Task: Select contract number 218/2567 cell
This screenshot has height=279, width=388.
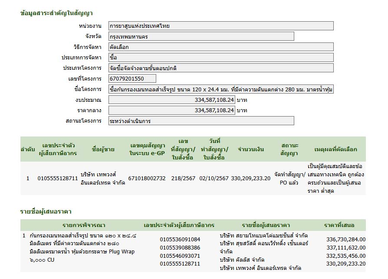Action: coord(183,178)
